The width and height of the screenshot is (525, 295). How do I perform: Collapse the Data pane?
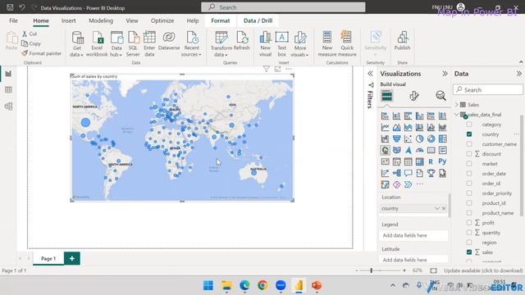pyautogui.click(x=518, y=74)
